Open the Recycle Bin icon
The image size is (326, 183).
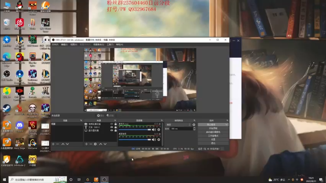[7, 24]
